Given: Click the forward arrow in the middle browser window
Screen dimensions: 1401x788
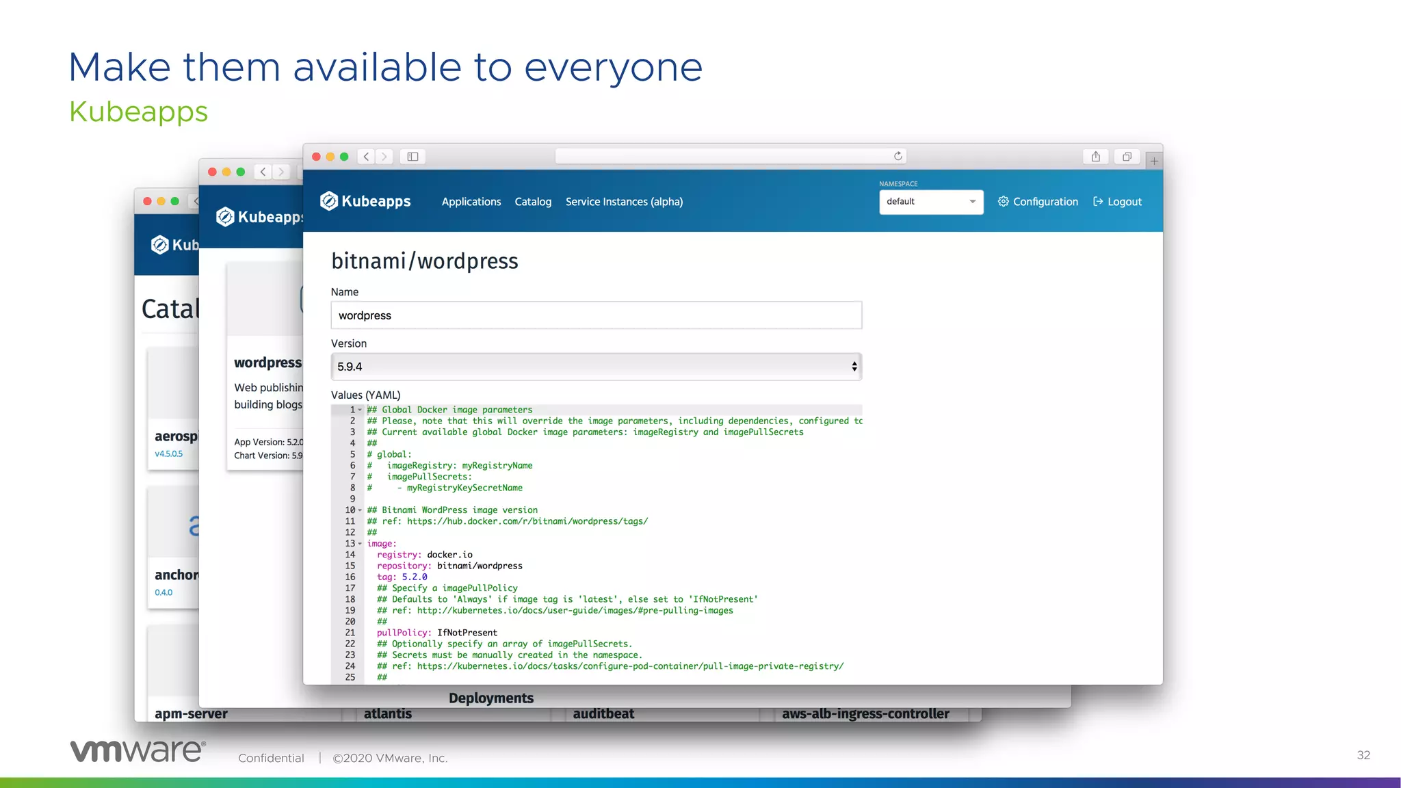Looking at the screenshot, I should [x=280, y=172].
